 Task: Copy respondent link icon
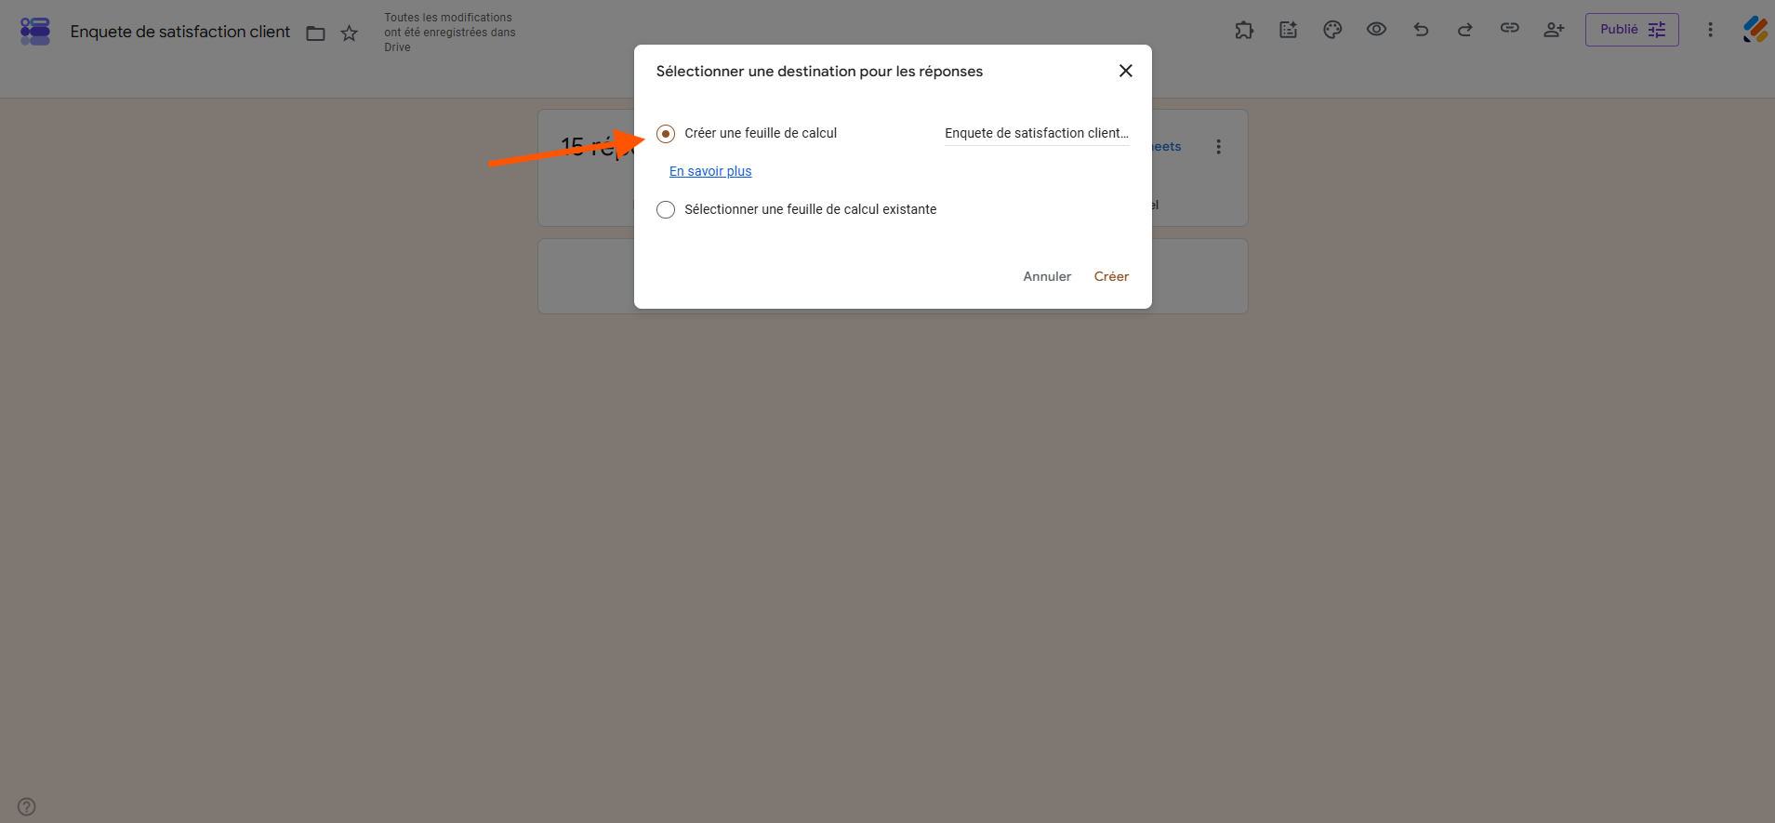point(1510,29)
